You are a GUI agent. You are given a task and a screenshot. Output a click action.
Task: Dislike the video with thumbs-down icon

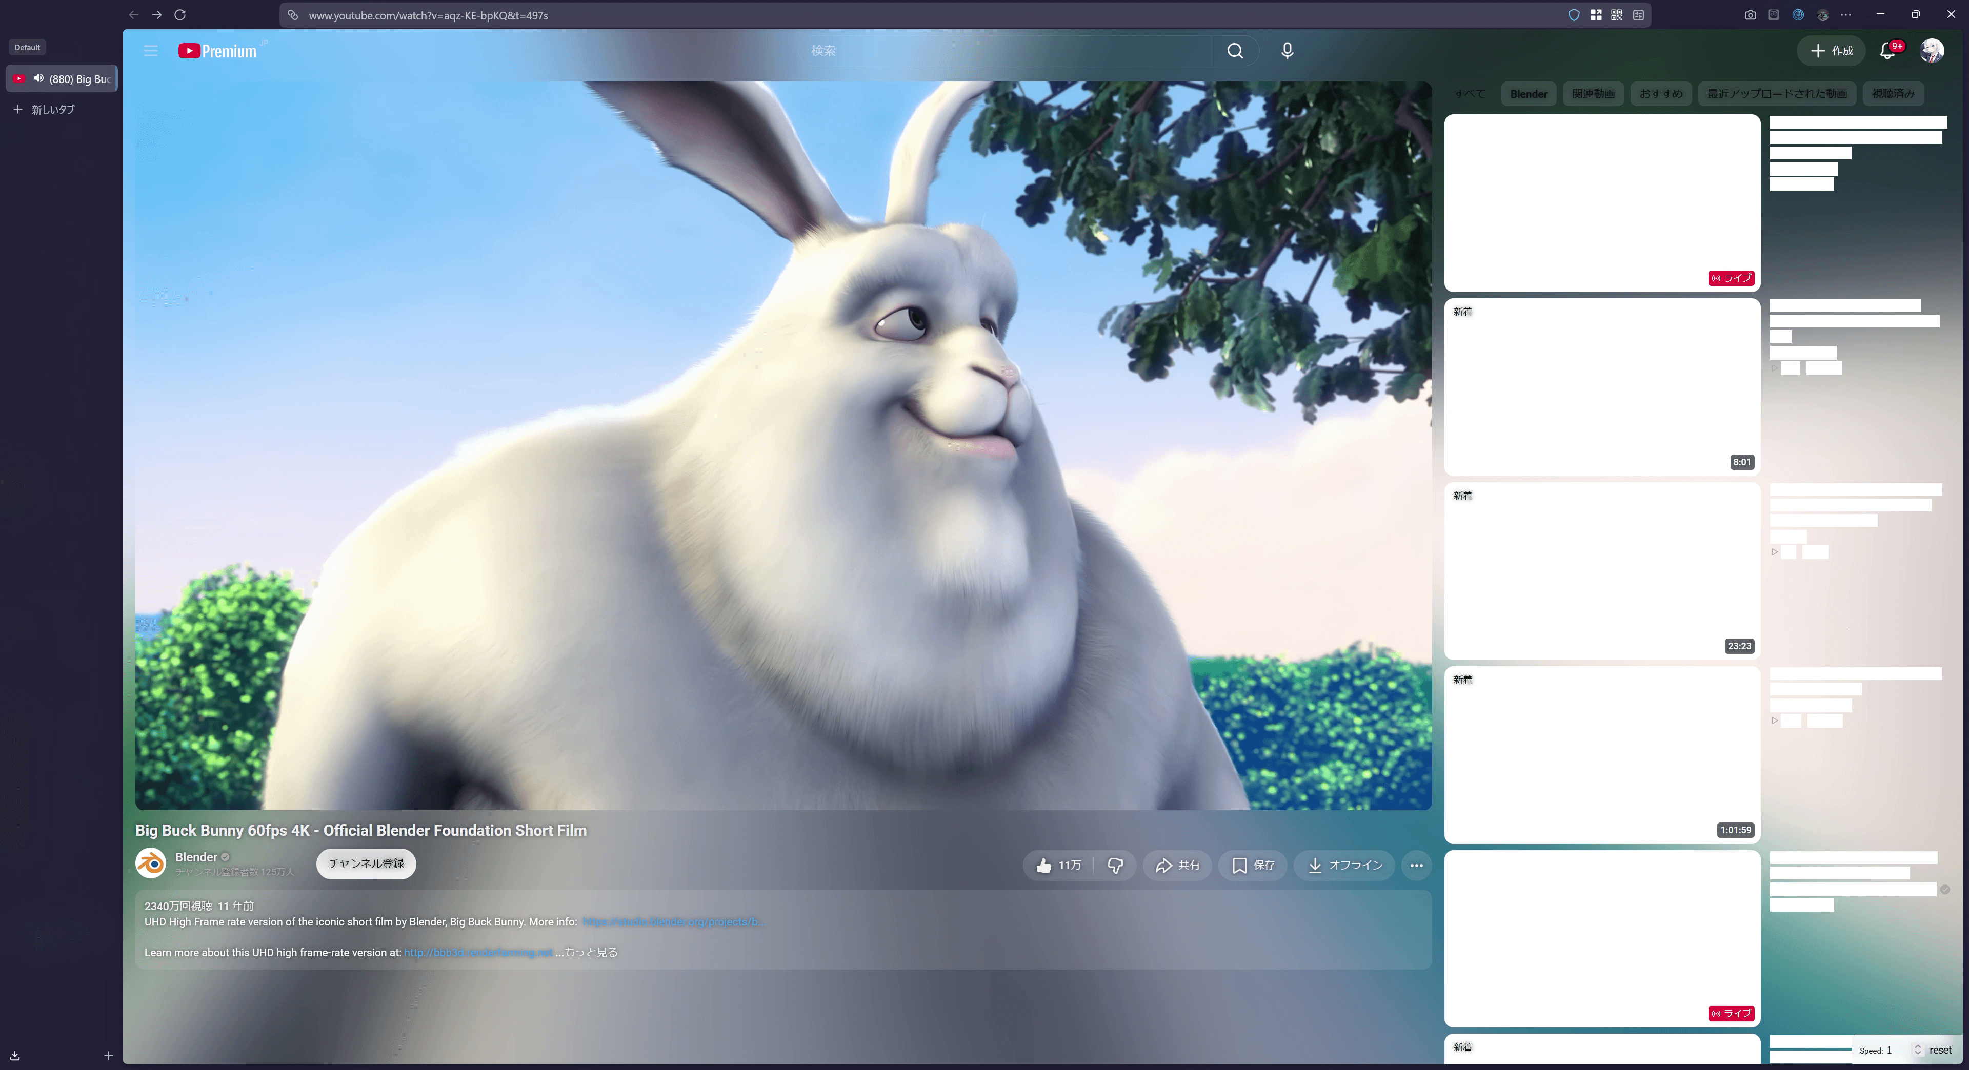(1115, 865)
